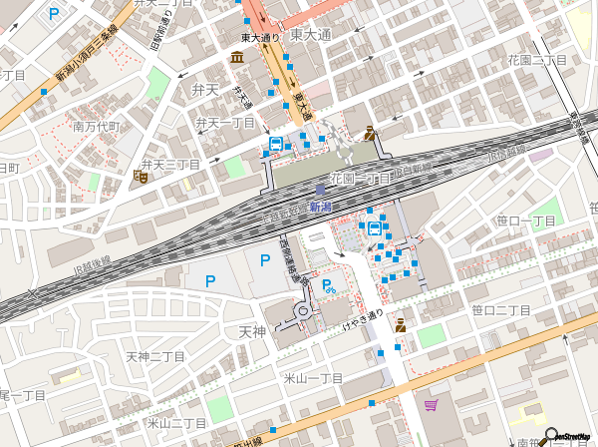This screenshot has width=598, height=447.
Task: Click the police icon on けやき通り
Action: pyautogui.click(x=401, y=324)
